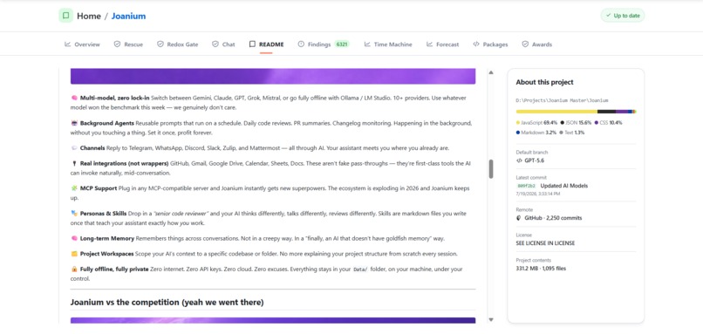Click the Long-term Memory brain emoji
This screenshot has width=703, height=334.
tap(74, 238)
